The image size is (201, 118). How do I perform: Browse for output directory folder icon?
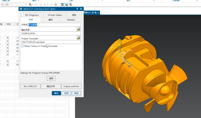pos(79,29)
